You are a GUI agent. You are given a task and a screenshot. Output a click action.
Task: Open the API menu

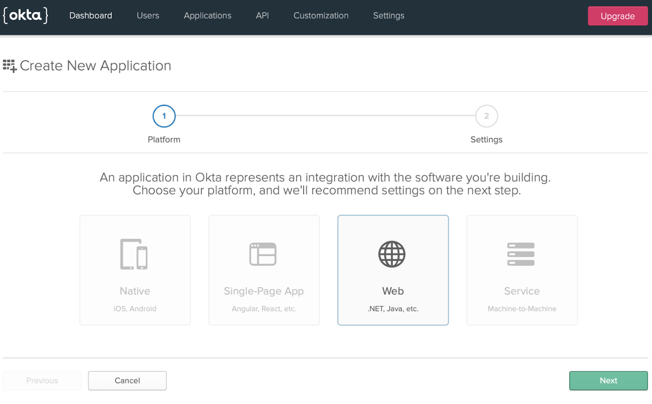[x=262, y=16]
